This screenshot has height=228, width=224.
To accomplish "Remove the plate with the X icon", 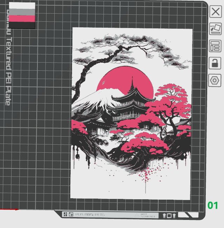I will pos(216,12).
